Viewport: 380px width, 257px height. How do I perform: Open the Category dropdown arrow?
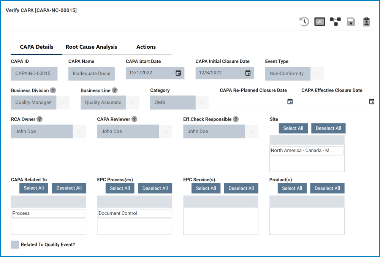pos(202,103)
